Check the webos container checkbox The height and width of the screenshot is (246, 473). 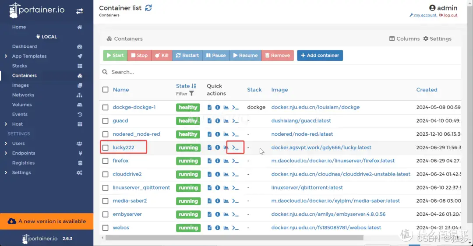(x=105, y=228)
